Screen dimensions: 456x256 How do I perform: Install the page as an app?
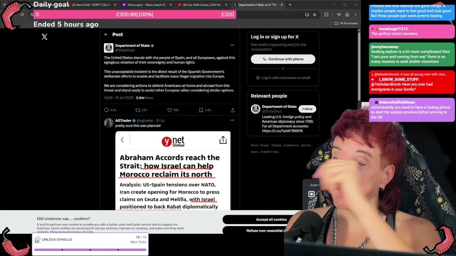(307, 15)
